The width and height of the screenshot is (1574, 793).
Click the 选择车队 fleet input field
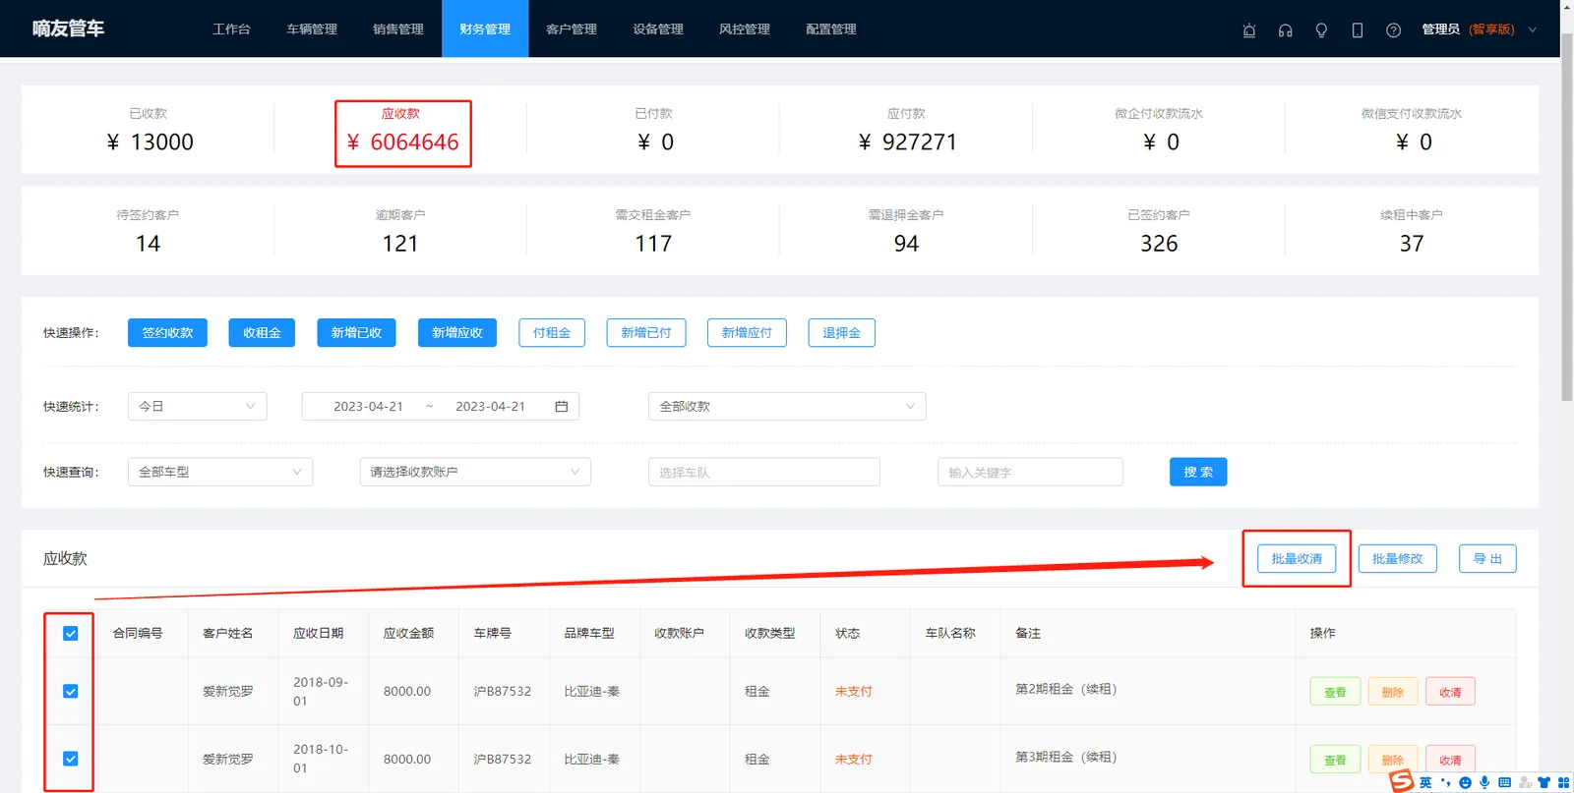tap(764, 472)
